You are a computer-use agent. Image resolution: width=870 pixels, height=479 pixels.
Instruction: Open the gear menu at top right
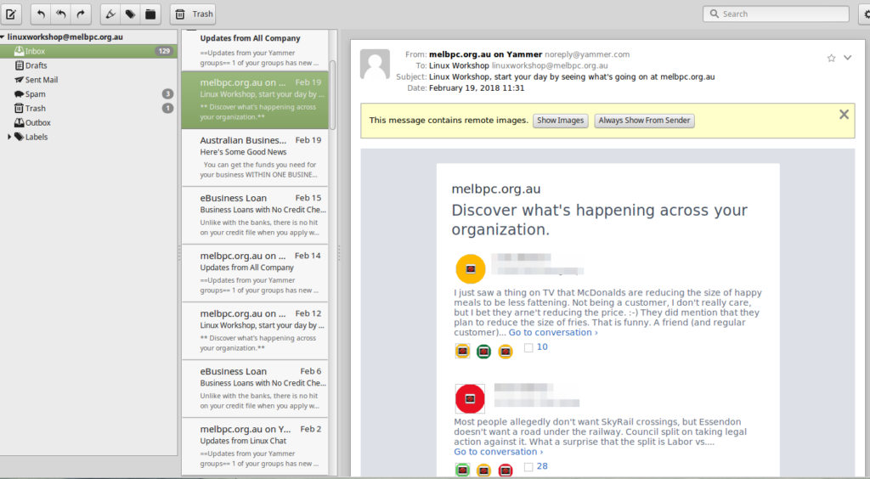click(x=866, y=14)
